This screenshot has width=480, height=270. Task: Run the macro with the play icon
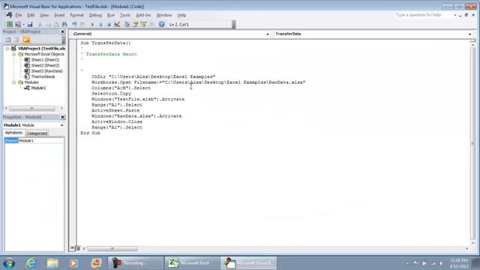(x=92, y=24)
